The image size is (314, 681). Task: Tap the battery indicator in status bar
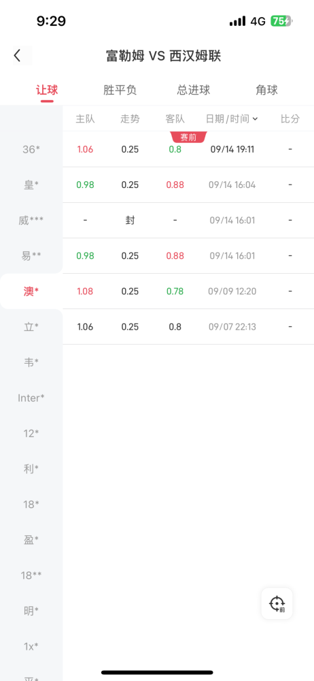(281, 21)
